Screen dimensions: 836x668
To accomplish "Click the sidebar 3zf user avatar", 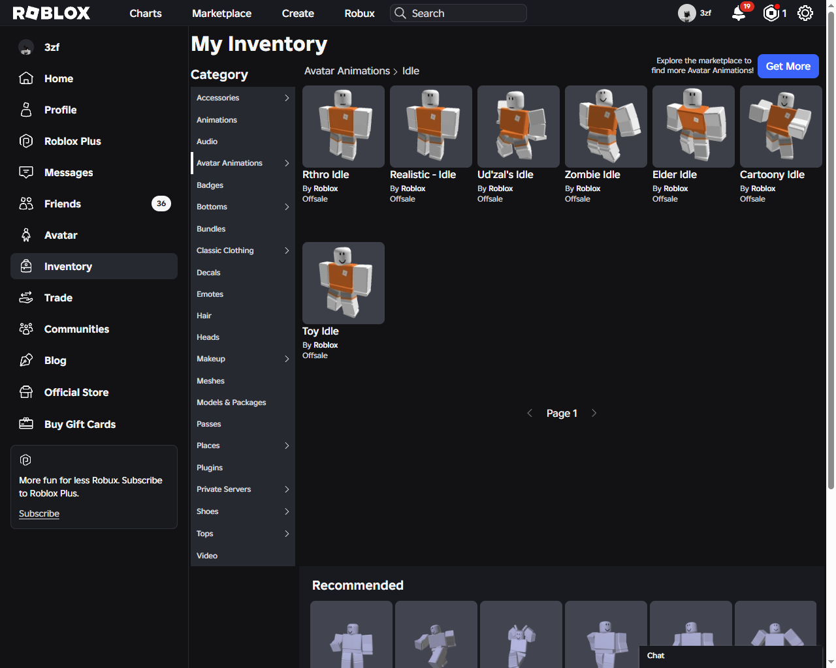I will pos(26,47).
